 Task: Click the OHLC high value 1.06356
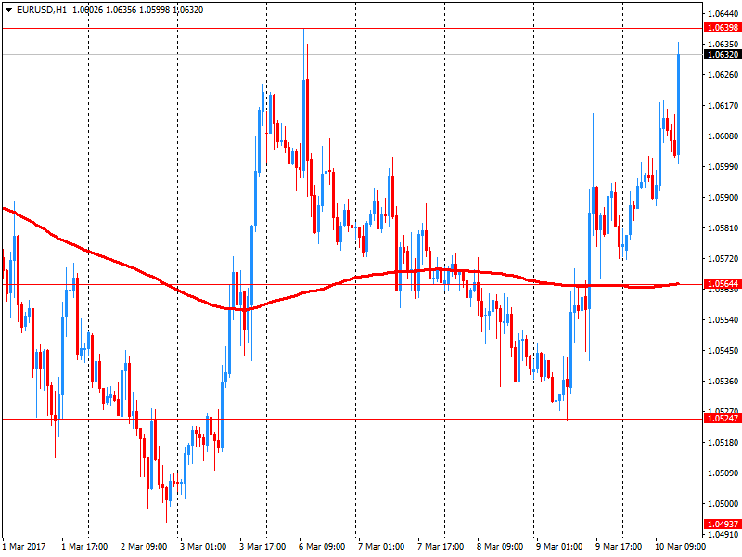pos(121,10)
